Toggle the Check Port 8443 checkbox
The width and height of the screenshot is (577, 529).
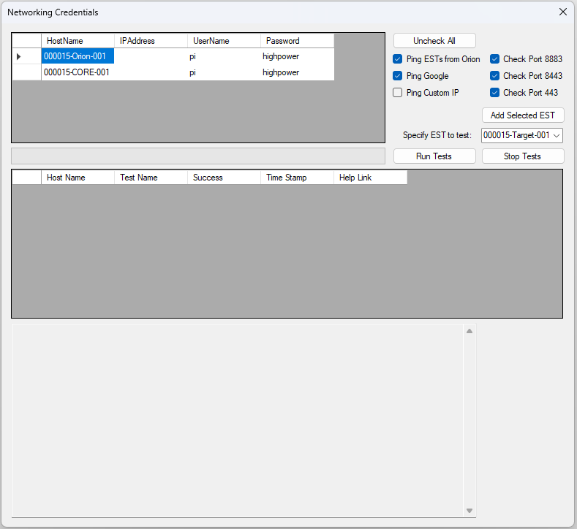tap(495, 76)
